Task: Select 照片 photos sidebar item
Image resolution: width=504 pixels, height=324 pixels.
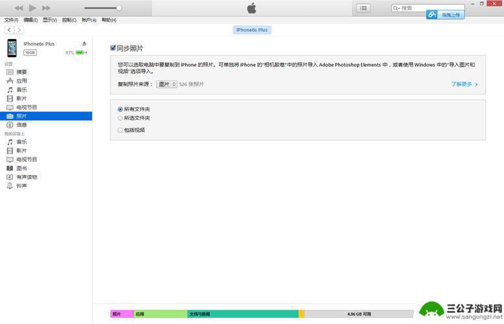Action: point(46,116)
